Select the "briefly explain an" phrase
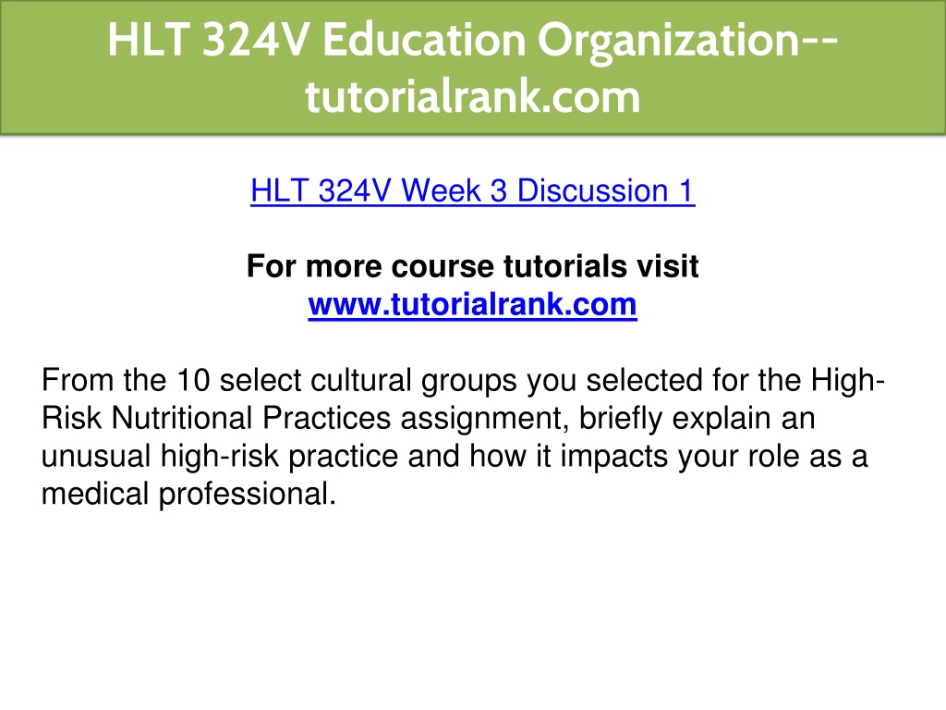The image size is (946, 710). [697, 419]
